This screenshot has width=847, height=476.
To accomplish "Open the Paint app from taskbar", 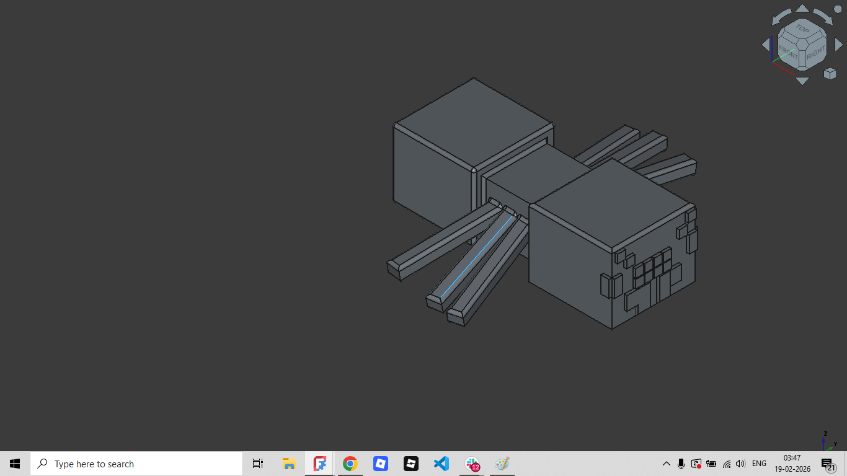I will [x=502, y=464].
